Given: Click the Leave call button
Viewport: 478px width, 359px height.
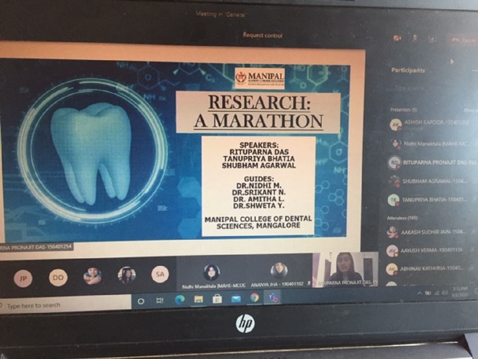Looking at the screenshot, I should tap(464, 40).
